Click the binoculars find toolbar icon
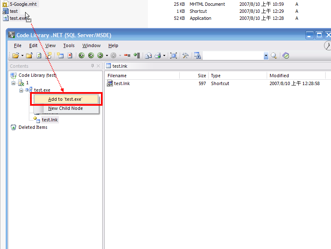331x249 pixels. (x=197, y=55)
